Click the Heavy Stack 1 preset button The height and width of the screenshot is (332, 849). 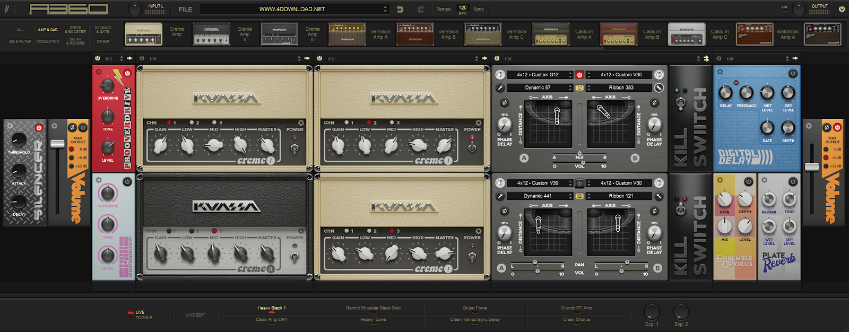point(272,308)
